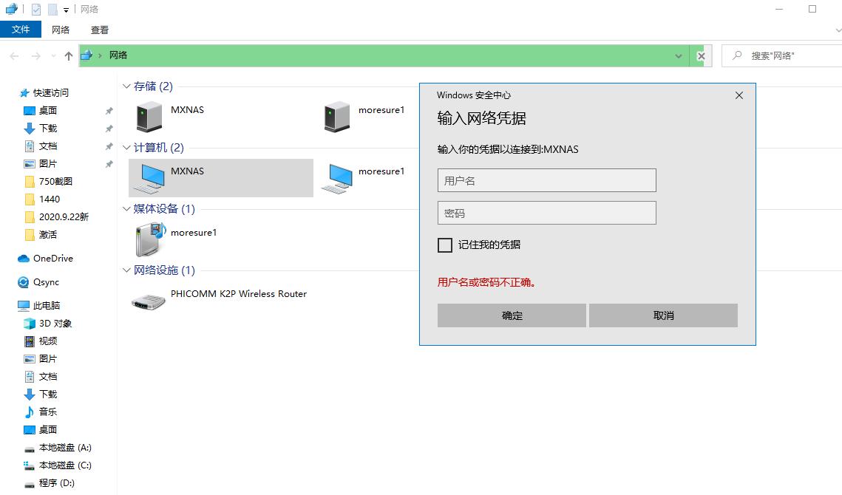This screenshot has width=842, height=495.
Task: Click the 密码 input field
Action: (x=546, y=213)
